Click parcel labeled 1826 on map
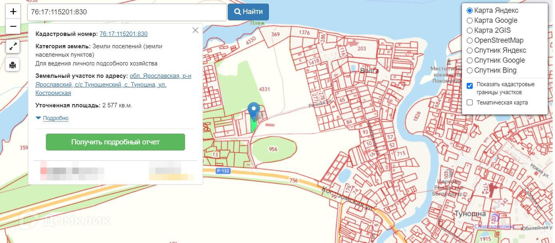Screen dimensions: 555x243 click(418, 117)
